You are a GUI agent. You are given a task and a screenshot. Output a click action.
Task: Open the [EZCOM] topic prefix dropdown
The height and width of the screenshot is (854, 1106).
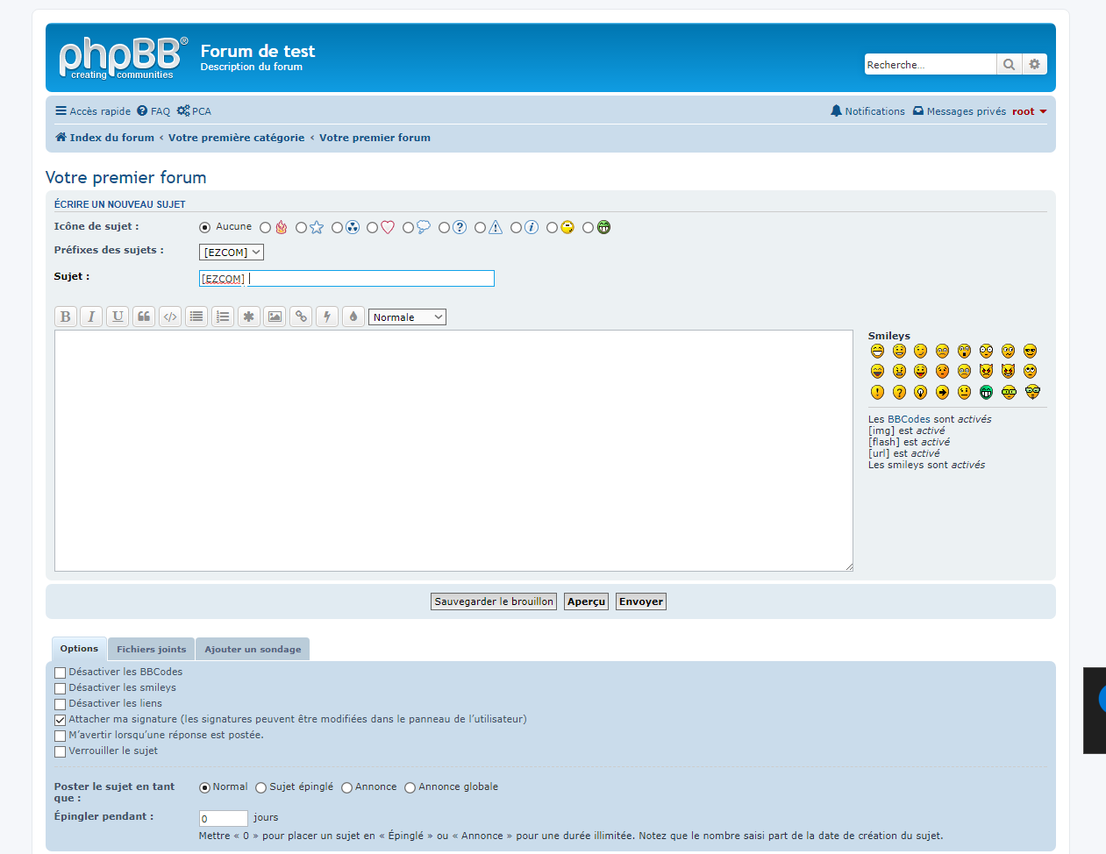232,253
